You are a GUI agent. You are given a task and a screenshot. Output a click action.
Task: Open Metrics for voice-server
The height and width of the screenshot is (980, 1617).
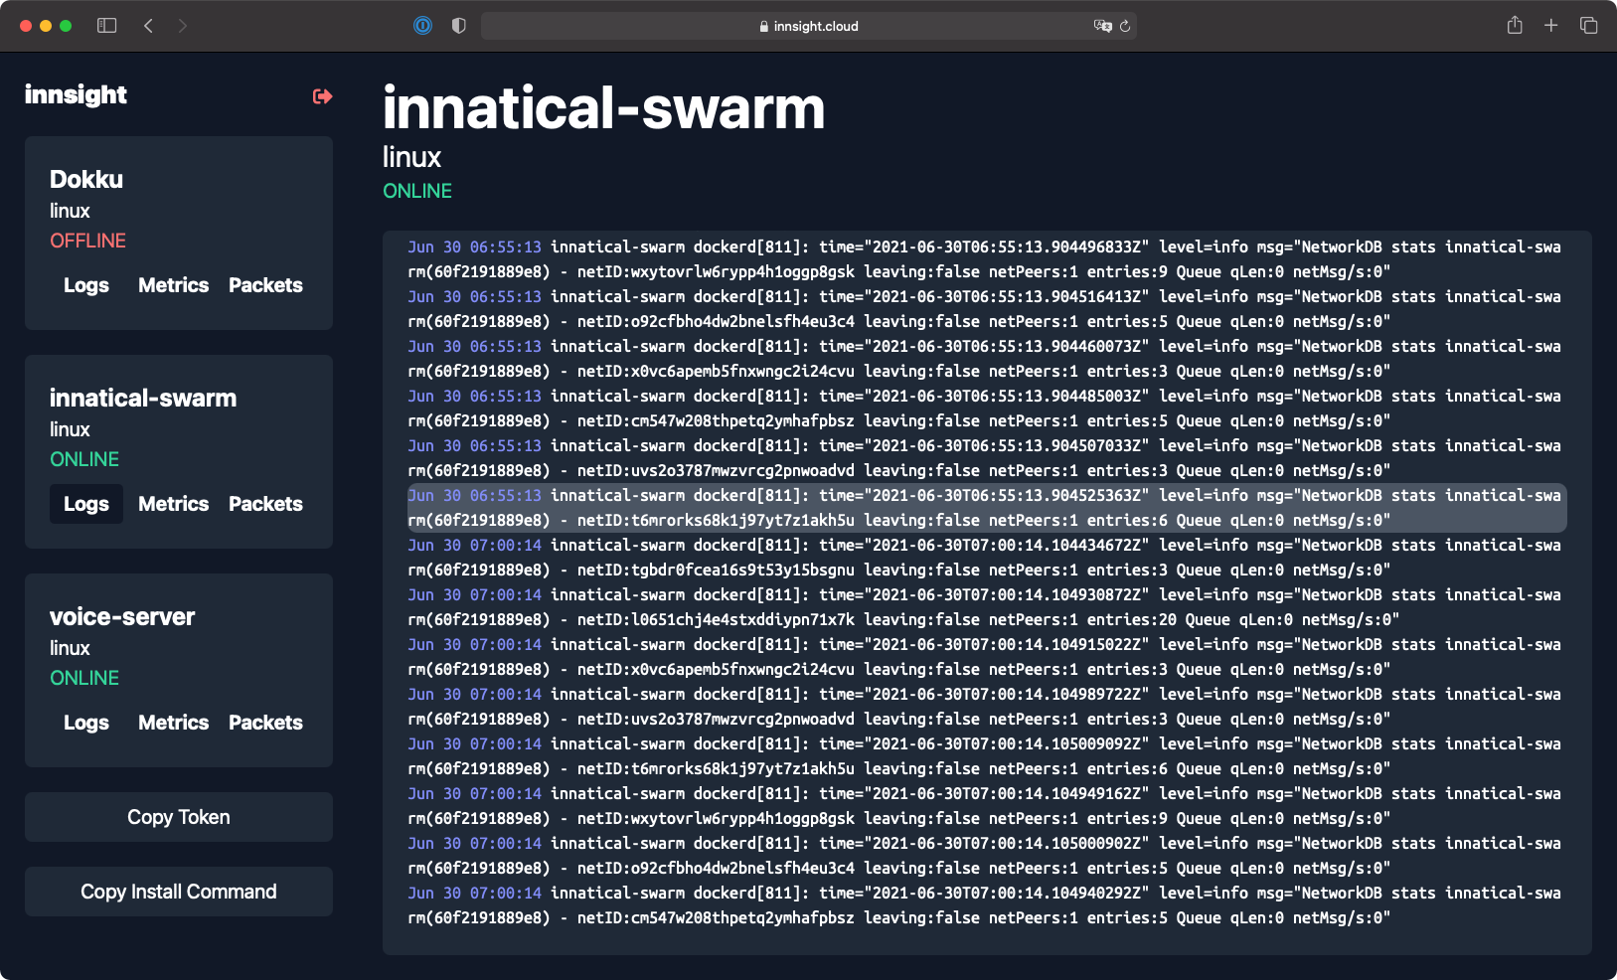[x=174, y=723]
